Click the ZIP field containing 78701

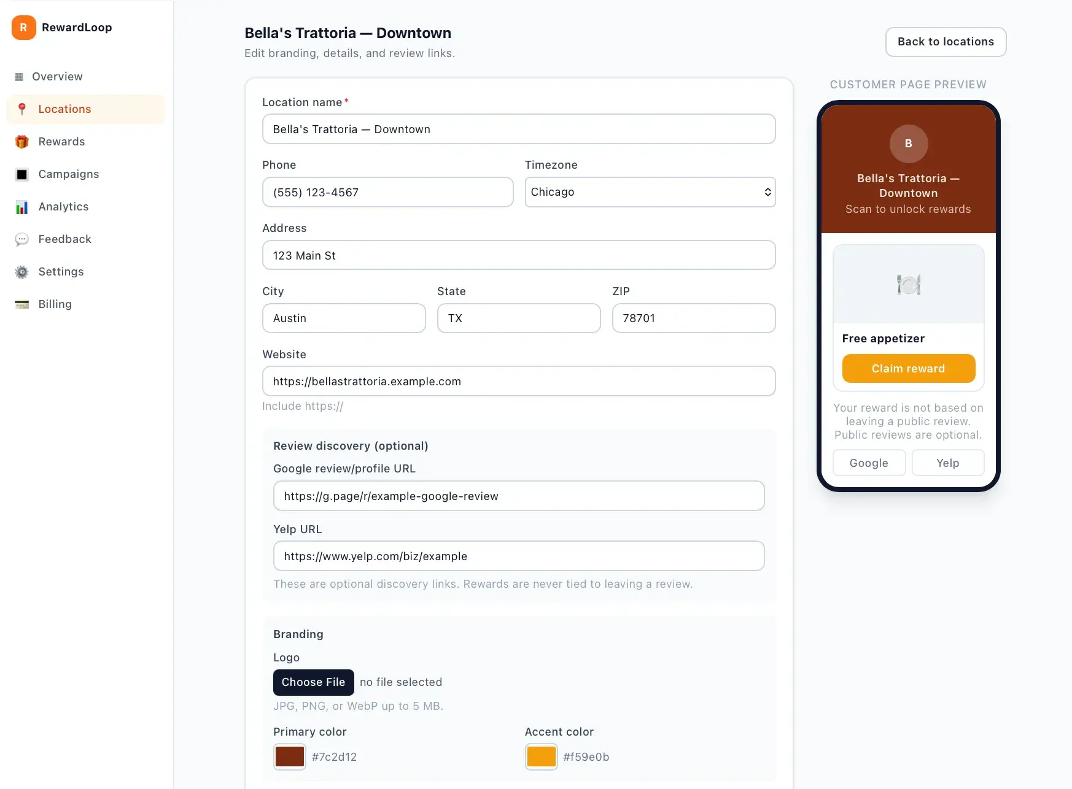tap(694, 318)
